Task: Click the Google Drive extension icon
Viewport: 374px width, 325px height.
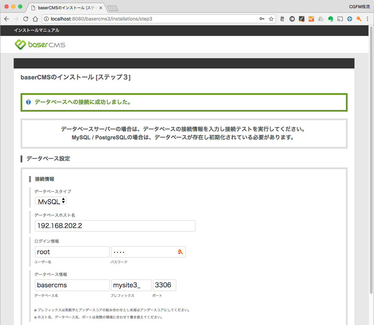Action: click(x=321, y=19)
